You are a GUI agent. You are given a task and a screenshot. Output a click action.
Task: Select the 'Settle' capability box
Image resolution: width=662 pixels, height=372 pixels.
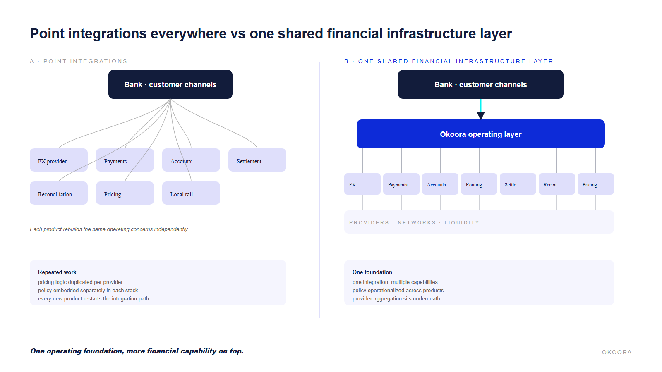pyautogui.click(x=518, y=184)
